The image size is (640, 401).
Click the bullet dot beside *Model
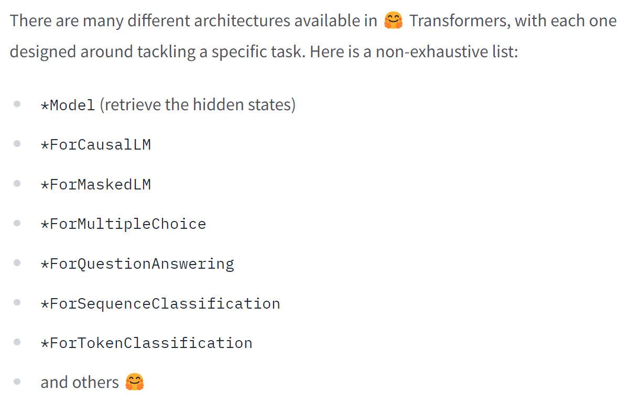coord(17,104)
